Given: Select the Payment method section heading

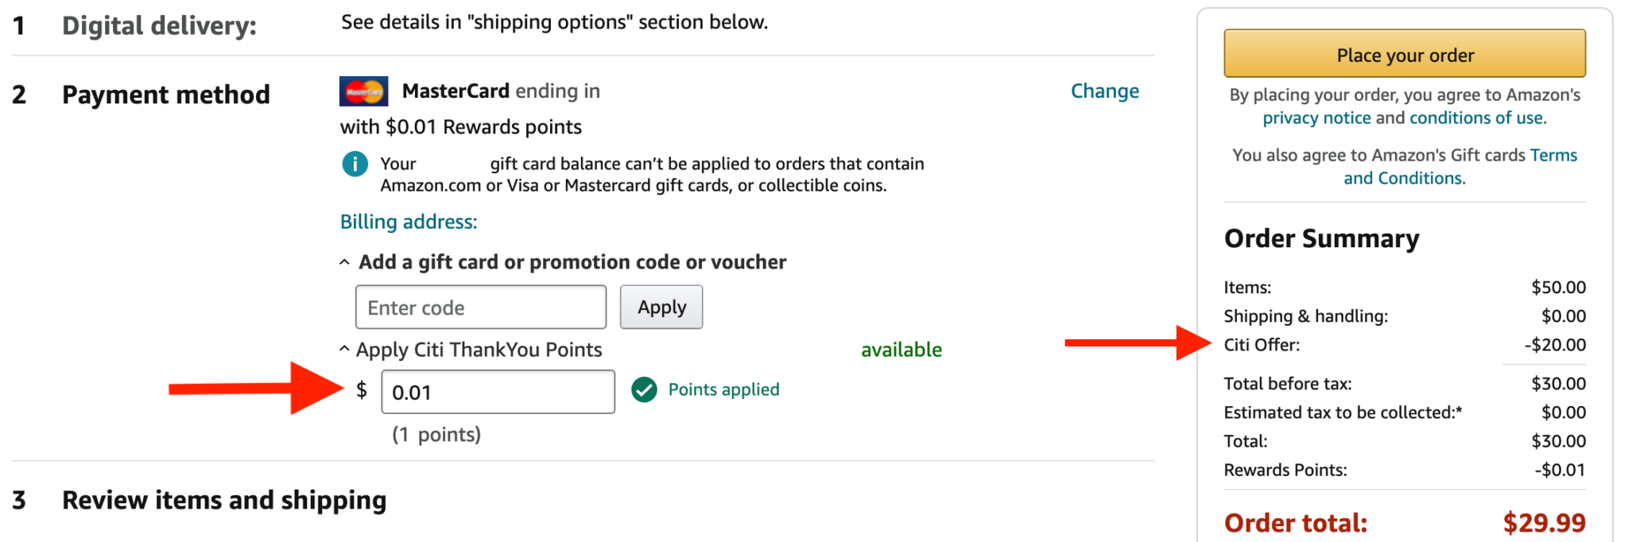Looking at the screenshot, I should [x=165, y=94].
